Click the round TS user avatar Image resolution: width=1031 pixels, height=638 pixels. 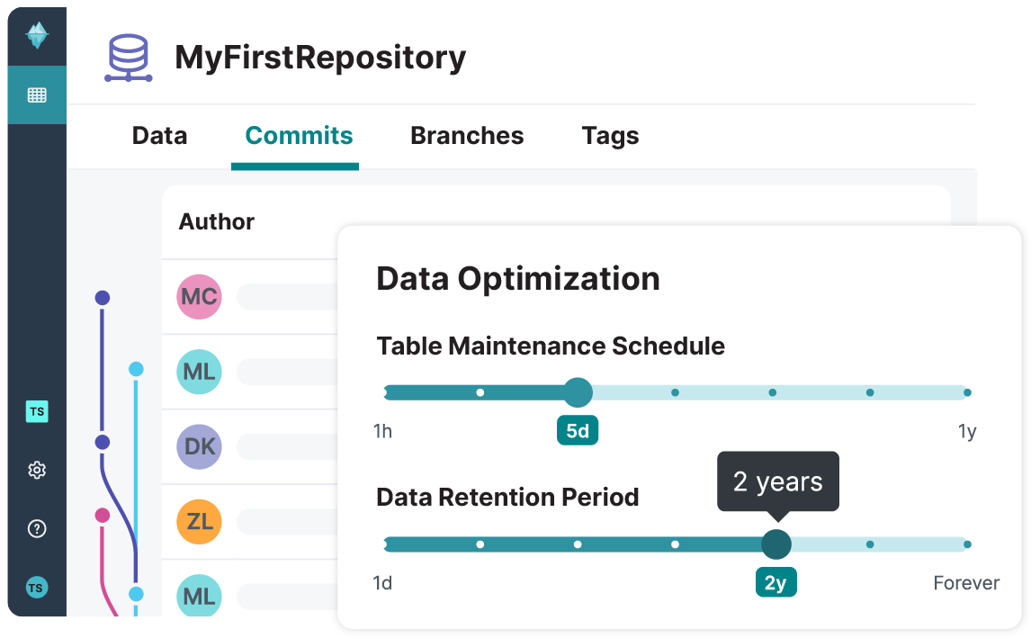coord(37,588)
